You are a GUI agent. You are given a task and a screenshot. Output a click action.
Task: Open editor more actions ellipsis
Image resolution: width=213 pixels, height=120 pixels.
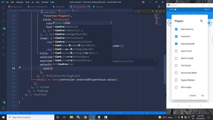[163, 7]
